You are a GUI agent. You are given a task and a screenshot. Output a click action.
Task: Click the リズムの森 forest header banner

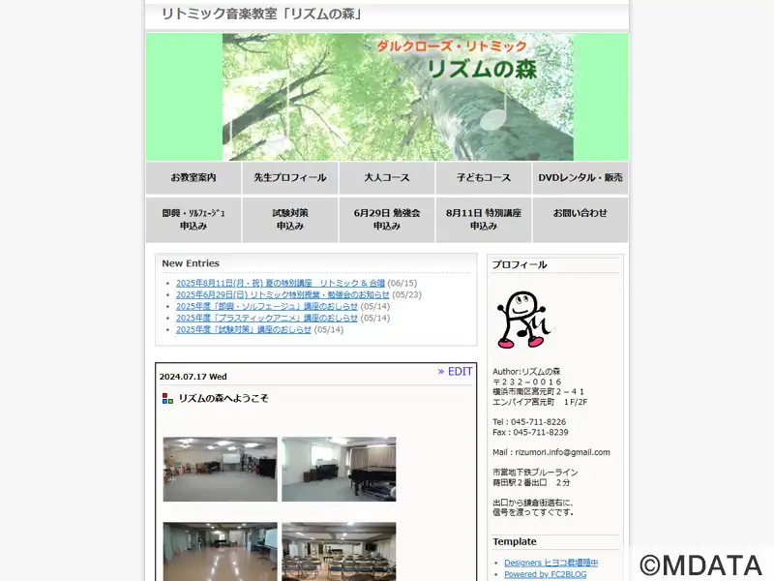tap(398, 97)
